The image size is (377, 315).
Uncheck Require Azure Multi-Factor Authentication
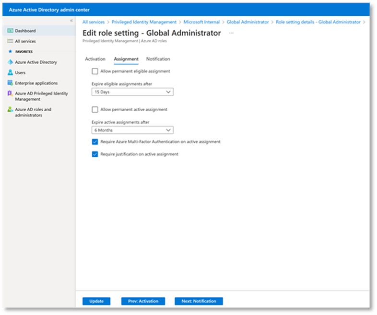95,142
